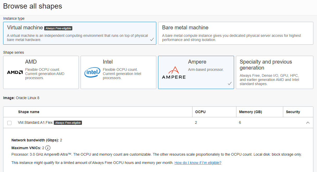Image resolution: width=317 pixels, height=172 pixels.
Task: Click the checkmark on the Ampere card
Action: 229,84
